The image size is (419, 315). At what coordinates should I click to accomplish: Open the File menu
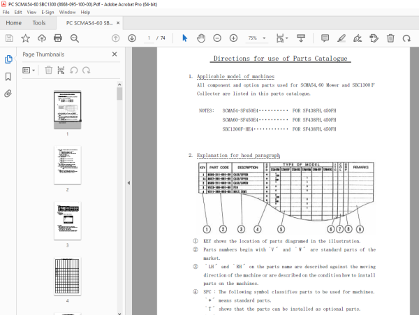point(6,13)
